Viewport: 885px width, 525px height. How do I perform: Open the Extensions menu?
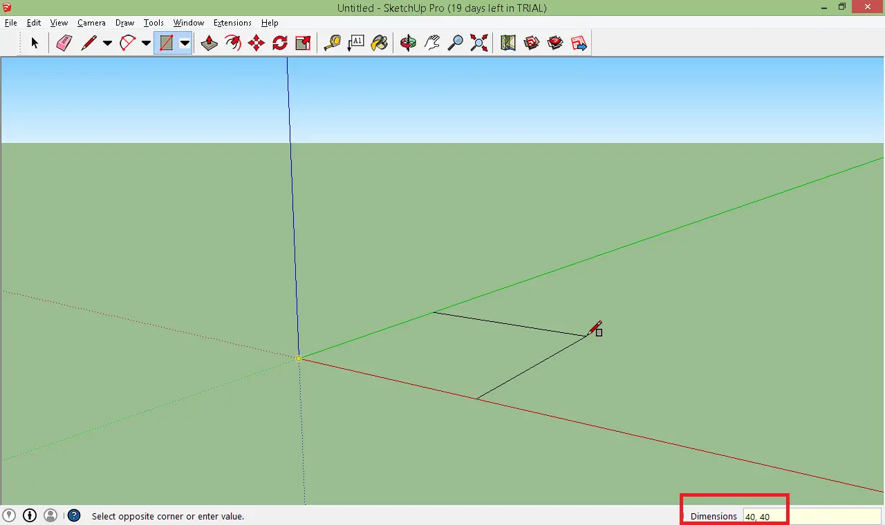coord(232,23)
